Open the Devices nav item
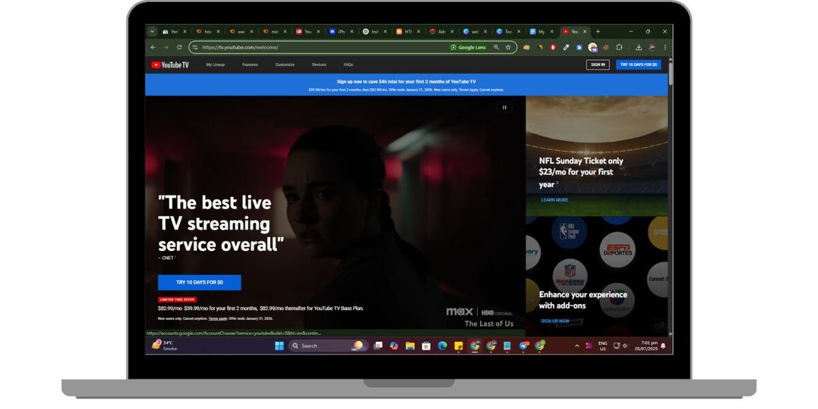 pyautogui.click(x=319, y=65)
